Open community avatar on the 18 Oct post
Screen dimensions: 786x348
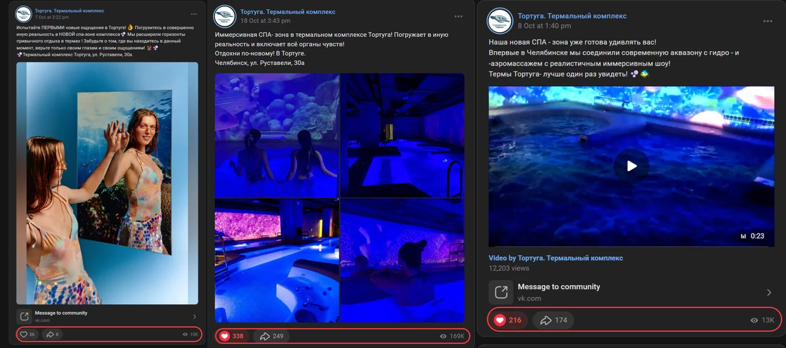click(225, 16)
